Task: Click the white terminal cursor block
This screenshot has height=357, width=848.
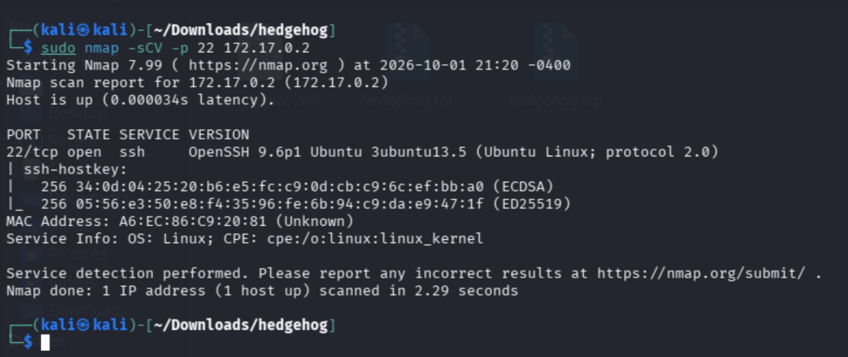Action: coord(46,342)
